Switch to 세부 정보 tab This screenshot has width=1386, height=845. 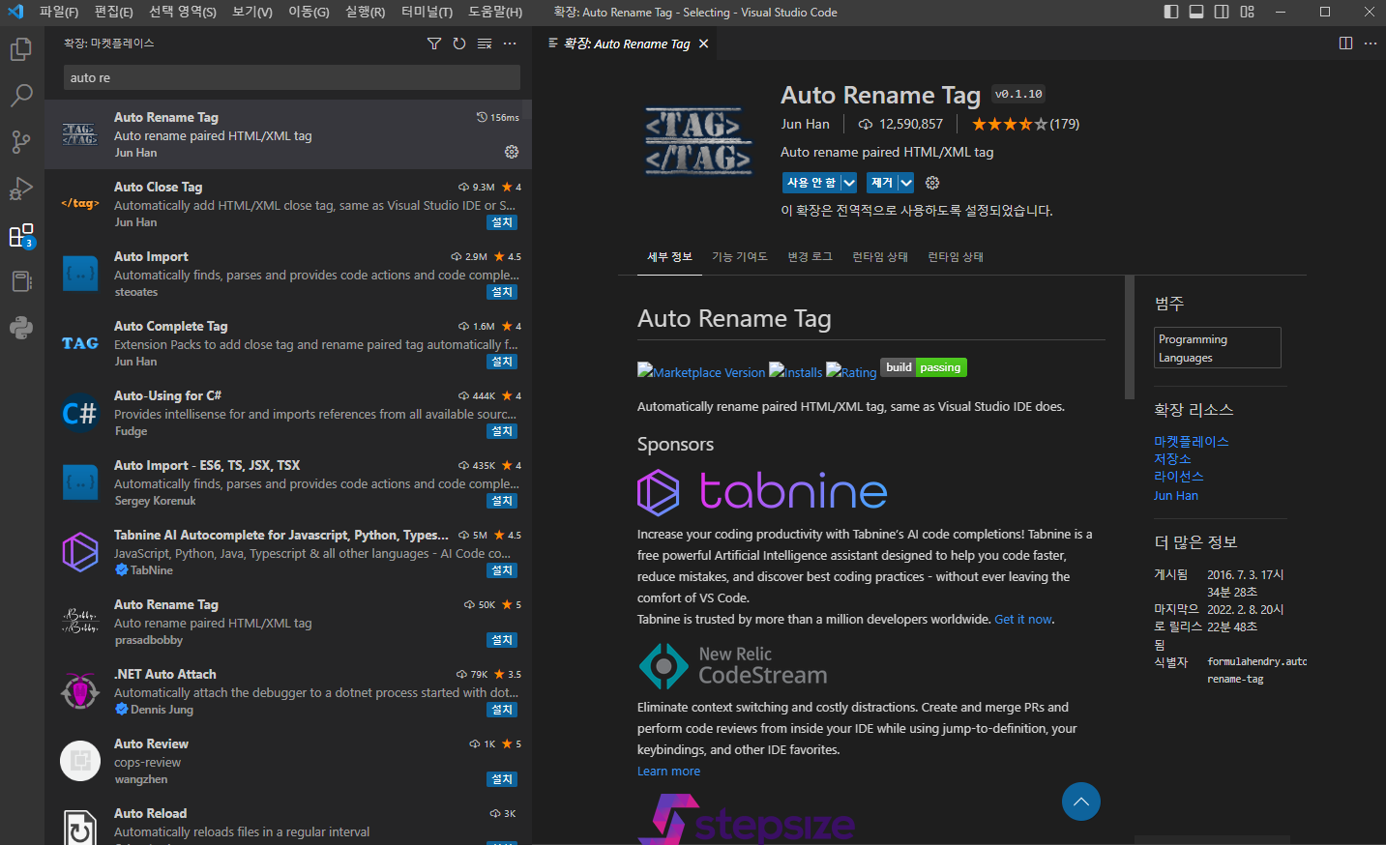pyautogui.click(x=669, y=257)
